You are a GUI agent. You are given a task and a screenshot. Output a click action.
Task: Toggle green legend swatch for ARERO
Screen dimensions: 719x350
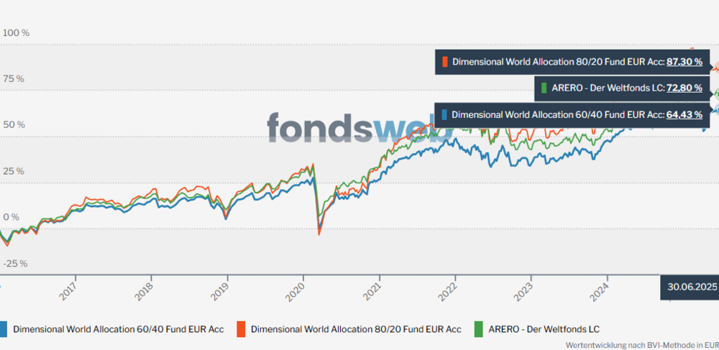[x=478, y=329]
